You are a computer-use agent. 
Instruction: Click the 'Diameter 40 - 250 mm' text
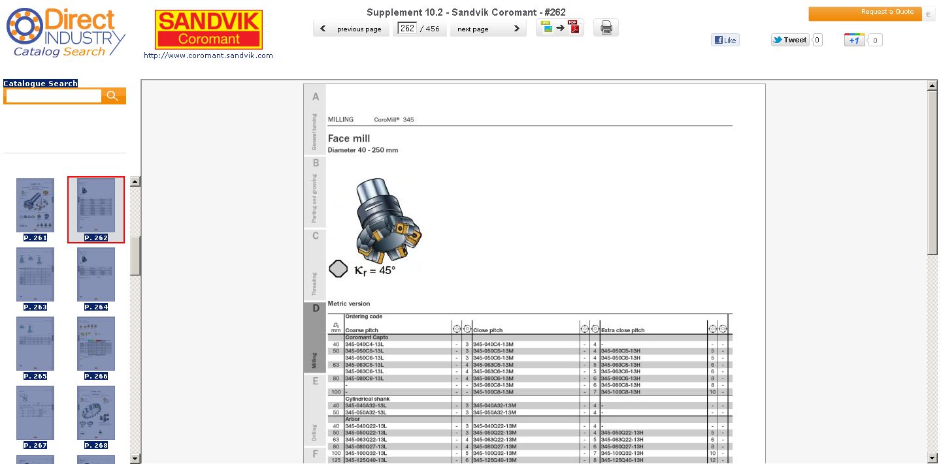pyautogui.click(x=363, y=150)
